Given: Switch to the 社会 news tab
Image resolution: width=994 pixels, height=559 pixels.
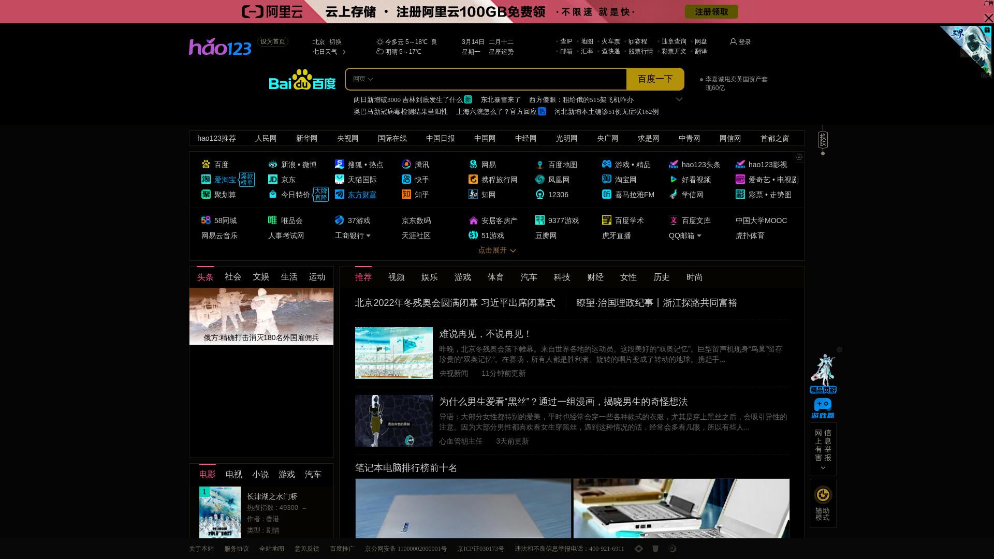Looking at the screenshot, I should click(233, 277).
